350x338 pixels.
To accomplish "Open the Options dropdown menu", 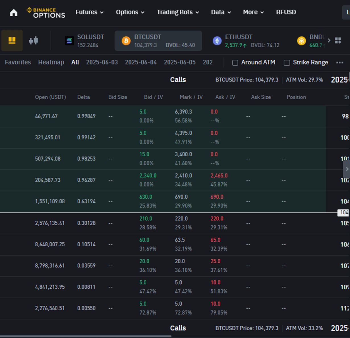I will 130,12.
